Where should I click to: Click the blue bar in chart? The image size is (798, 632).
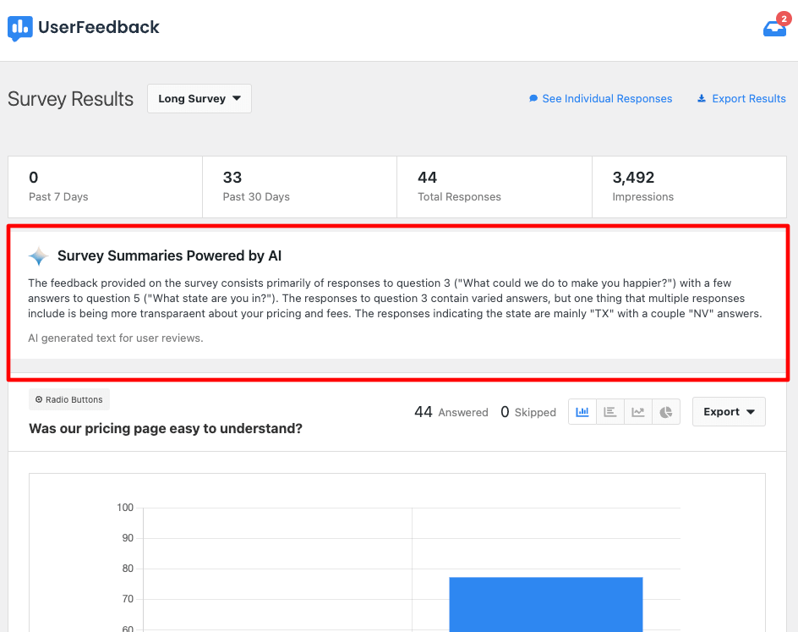click(545, 603)
